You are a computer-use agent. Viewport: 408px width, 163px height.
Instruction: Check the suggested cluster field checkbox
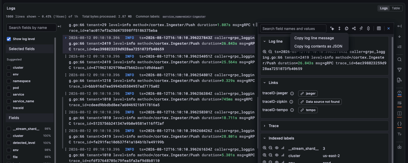(9, 68)
